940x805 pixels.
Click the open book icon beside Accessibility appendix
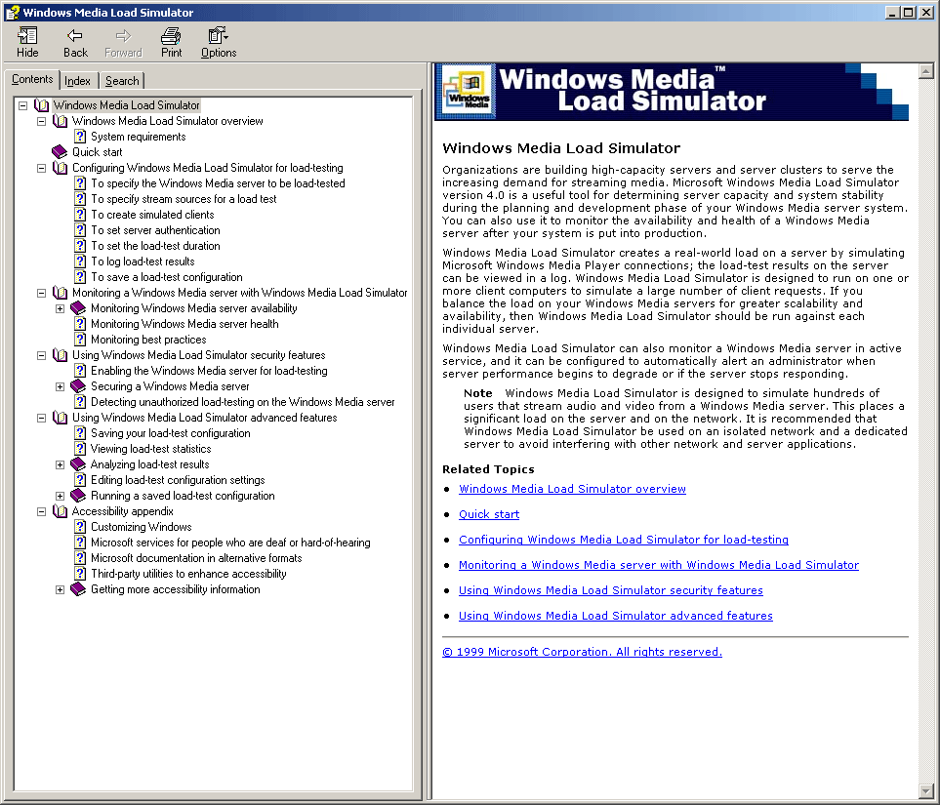point(60,511)
